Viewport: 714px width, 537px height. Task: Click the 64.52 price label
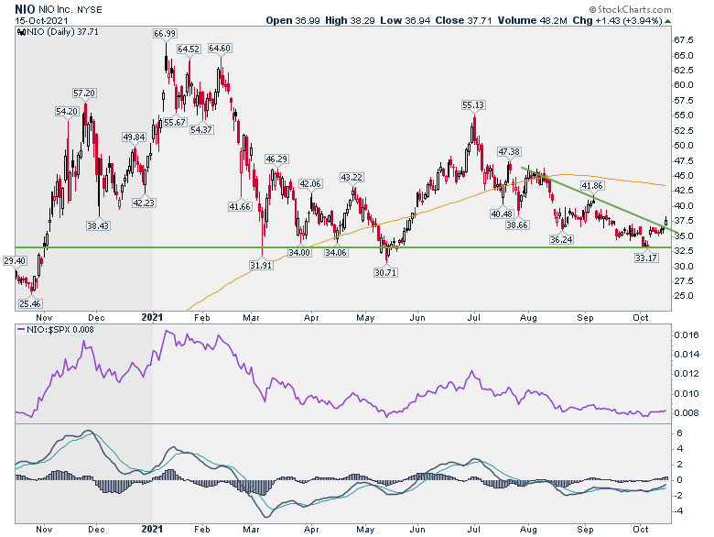(x=189, y=49)
